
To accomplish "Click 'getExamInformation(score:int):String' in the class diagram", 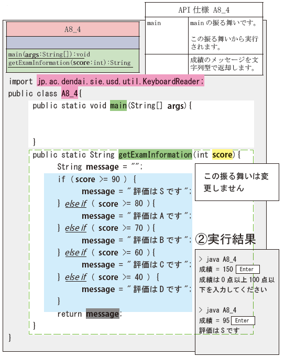I will pyautogui.click(x=70, y=63).
